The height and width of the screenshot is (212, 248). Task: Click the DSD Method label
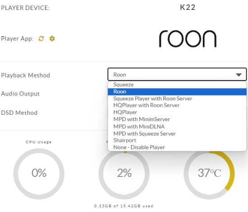(x=19, y=113)
